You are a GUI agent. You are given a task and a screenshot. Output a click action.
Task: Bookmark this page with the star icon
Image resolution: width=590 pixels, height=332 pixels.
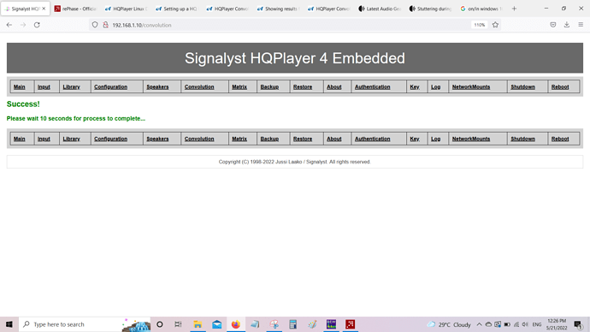tap(495, 25)
